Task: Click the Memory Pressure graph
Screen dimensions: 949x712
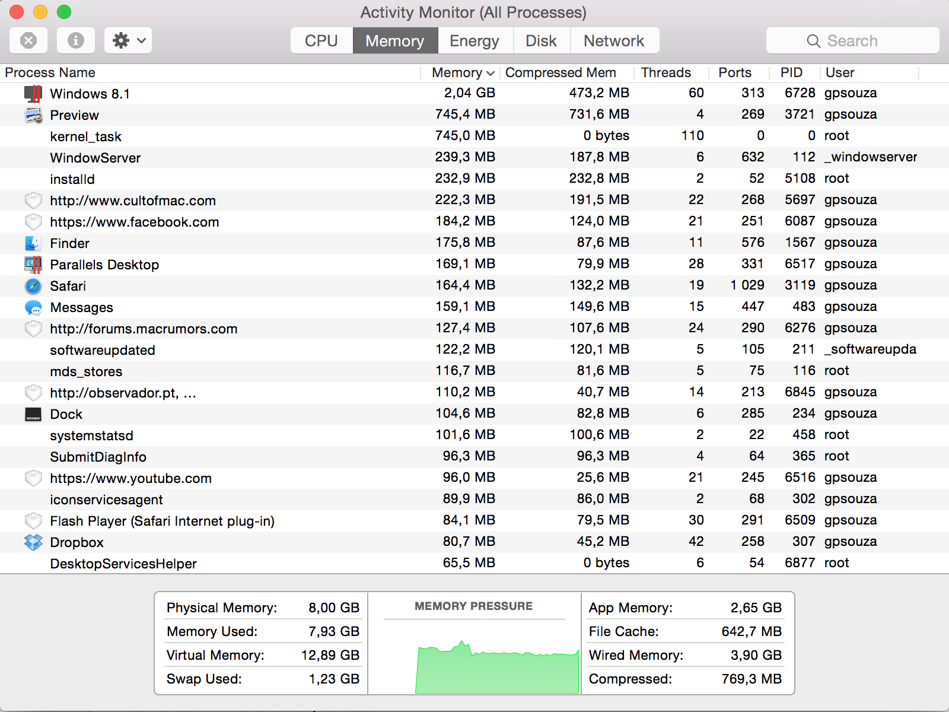Action: [497, 667]
